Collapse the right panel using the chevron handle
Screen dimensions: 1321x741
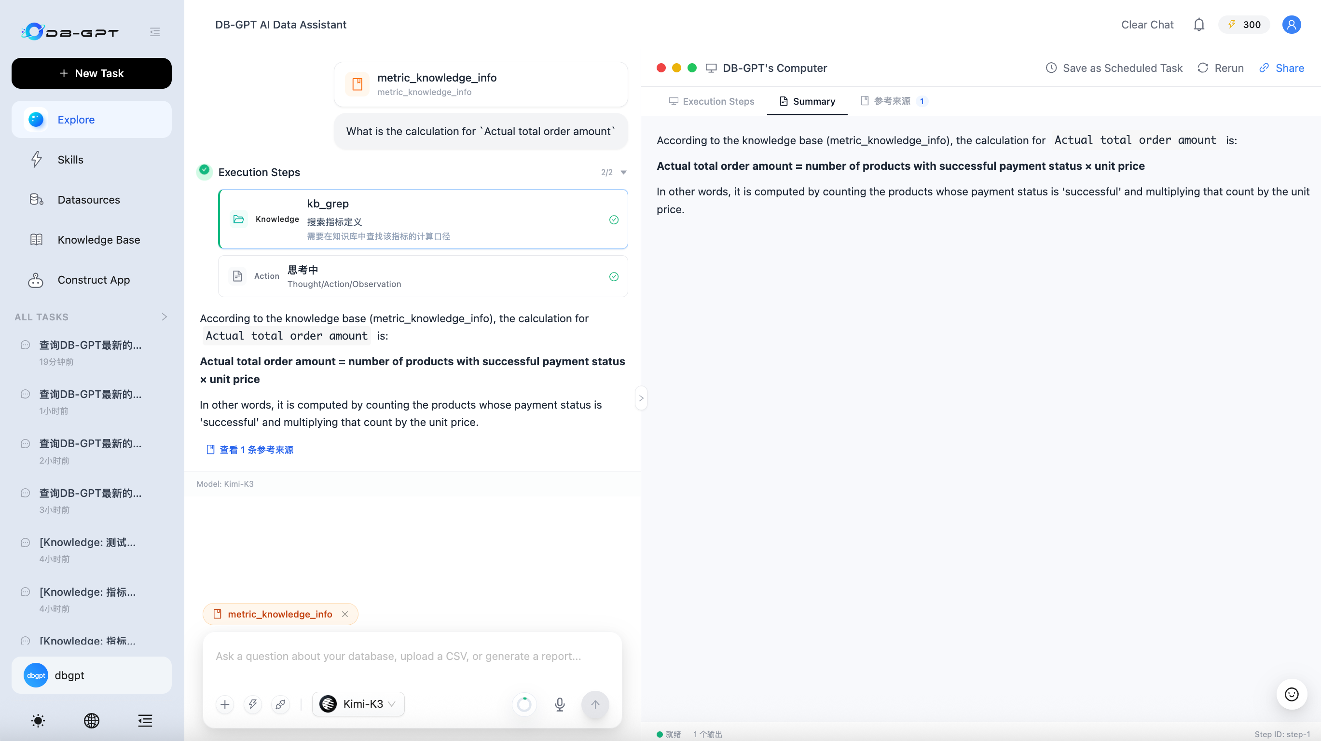[x=641, y=398]
